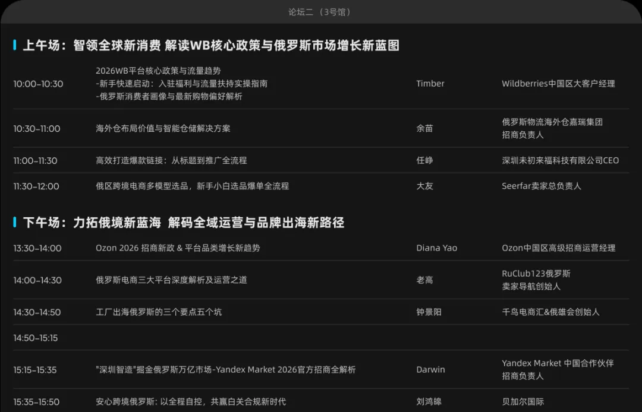Click topic 'Yandex Market 2026官方招商全解析'
This screenshot has width=642, height=412.
286,369
